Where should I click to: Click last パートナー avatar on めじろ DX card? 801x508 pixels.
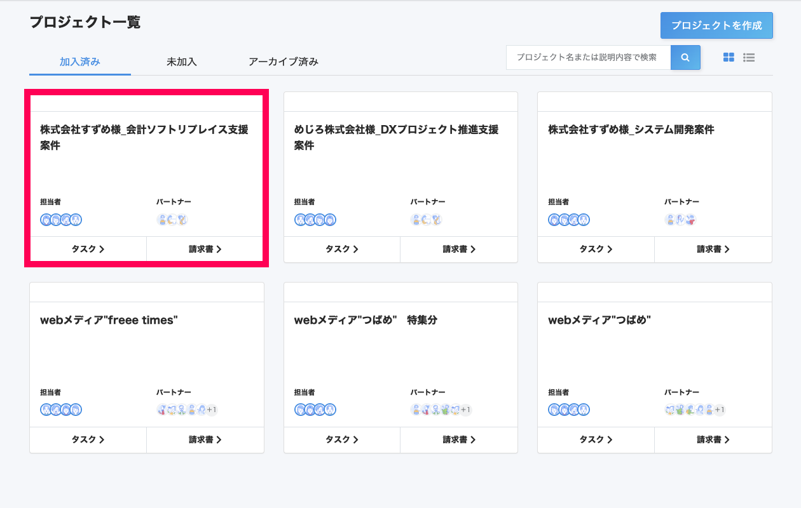click(x=436, y=220)
